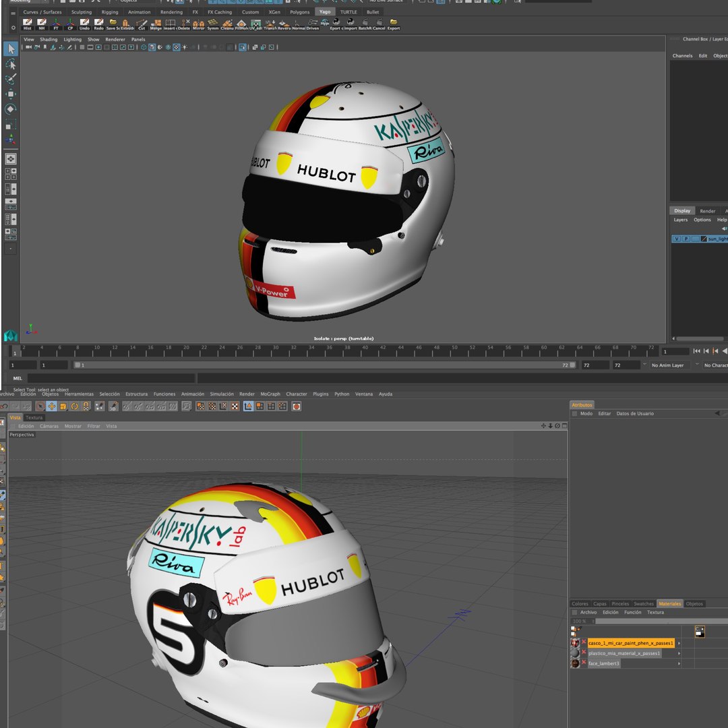Click the Delete shelf icon

click(x=184, y=24)
